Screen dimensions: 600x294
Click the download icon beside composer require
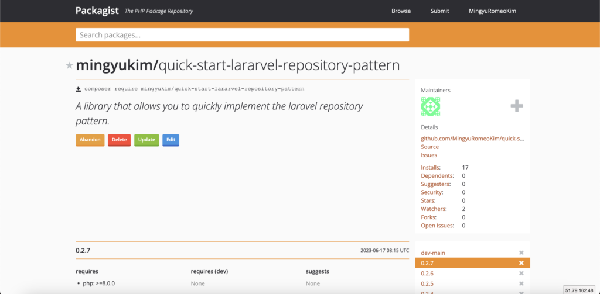(x=78, y=89)
